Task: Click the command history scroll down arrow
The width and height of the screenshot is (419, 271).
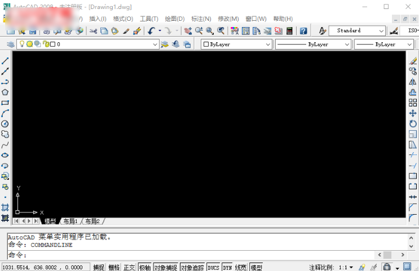Action: pos(411,246)
